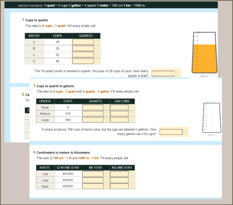Click the circle after Loop kilometers field
The image size is (233, 205).
click(x=131, y=180)
